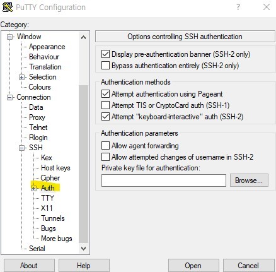Select Selection category item
This screenshot has width=276, height=272.
(x=43, y=77)
